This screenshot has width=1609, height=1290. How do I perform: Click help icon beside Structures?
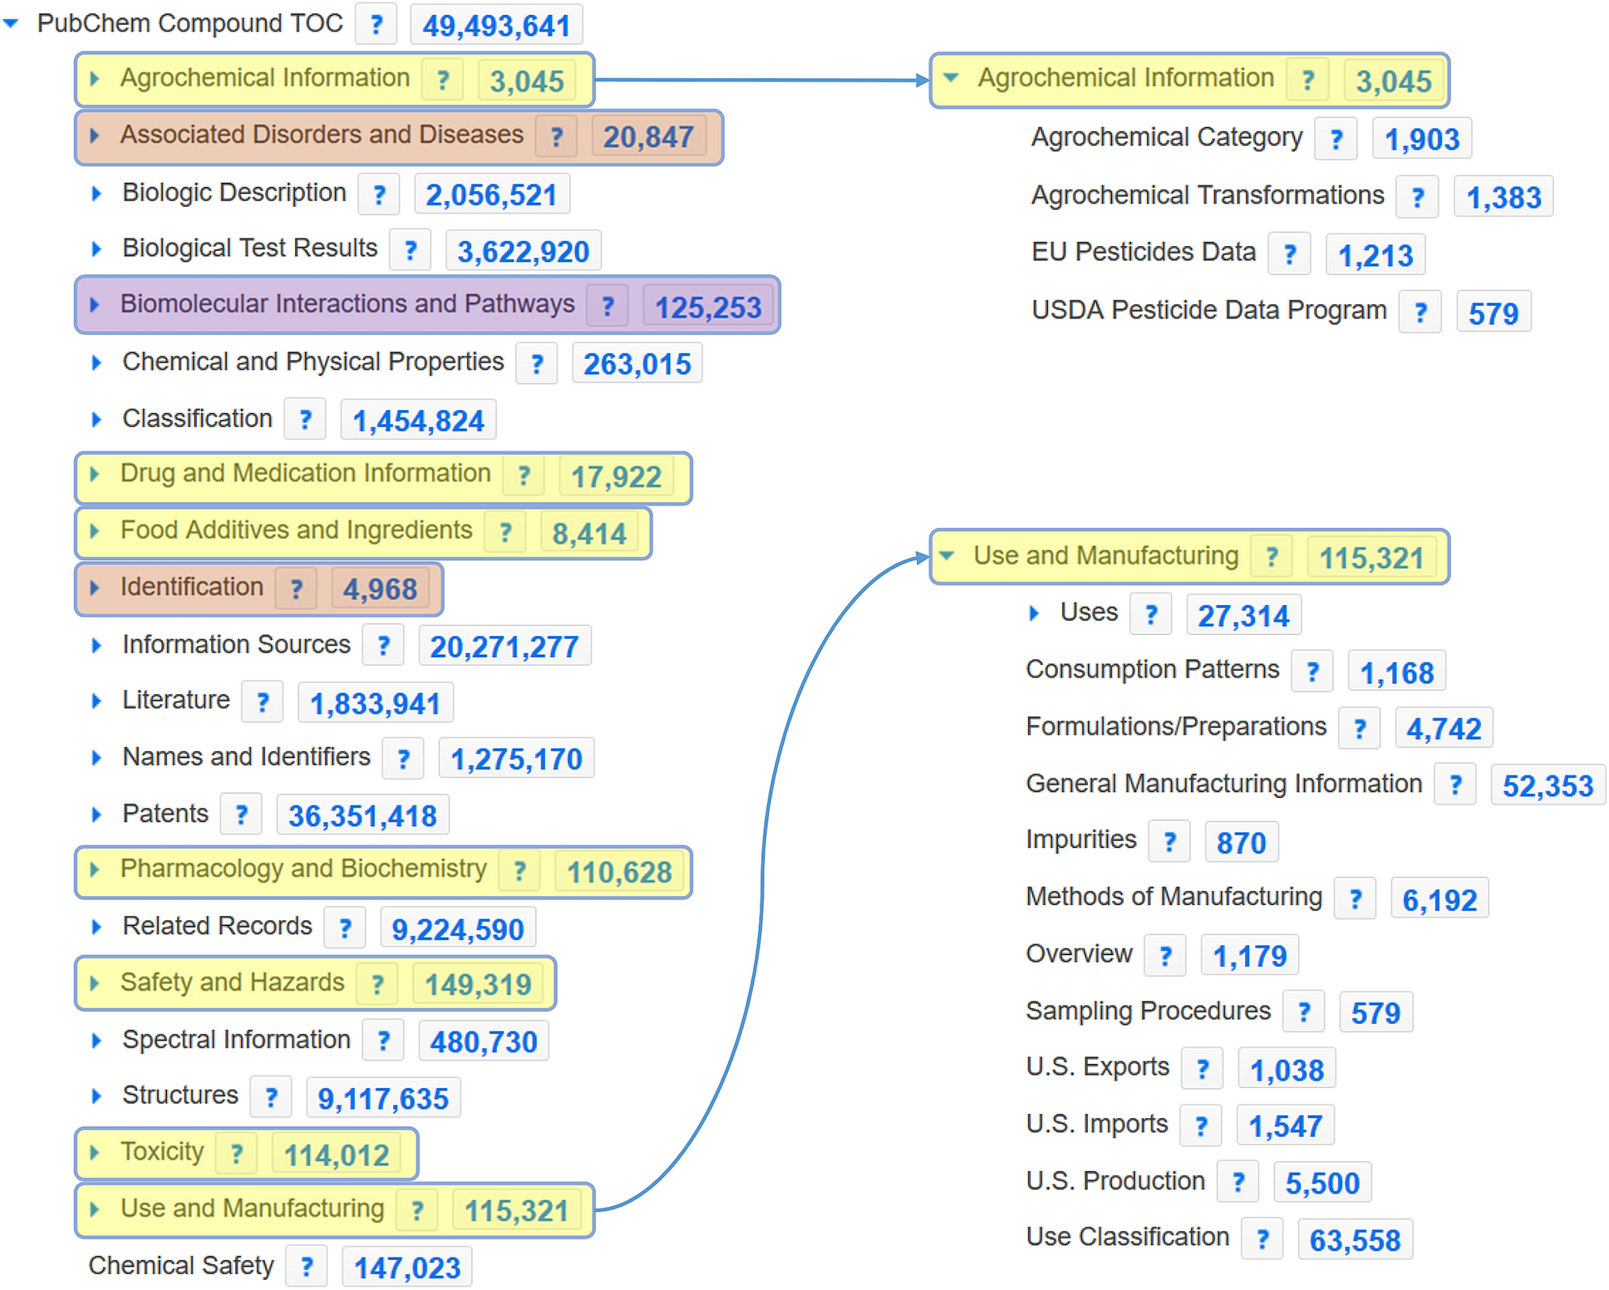coord(271,1097)
